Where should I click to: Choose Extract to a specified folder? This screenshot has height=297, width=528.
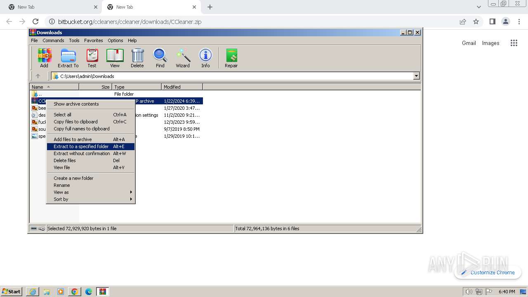91,146
